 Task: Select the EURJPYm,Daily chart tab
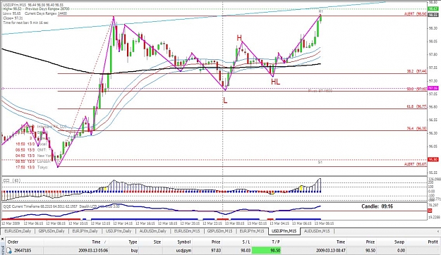click(85, 231)
